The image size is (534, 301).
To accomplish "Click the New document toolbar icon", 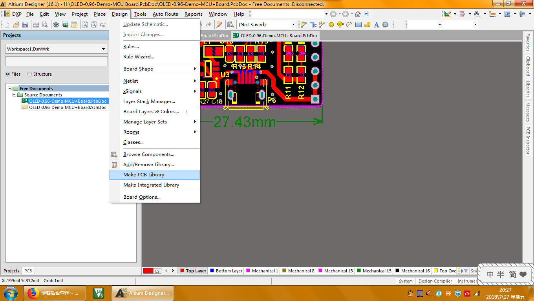I will click(7, 25).
